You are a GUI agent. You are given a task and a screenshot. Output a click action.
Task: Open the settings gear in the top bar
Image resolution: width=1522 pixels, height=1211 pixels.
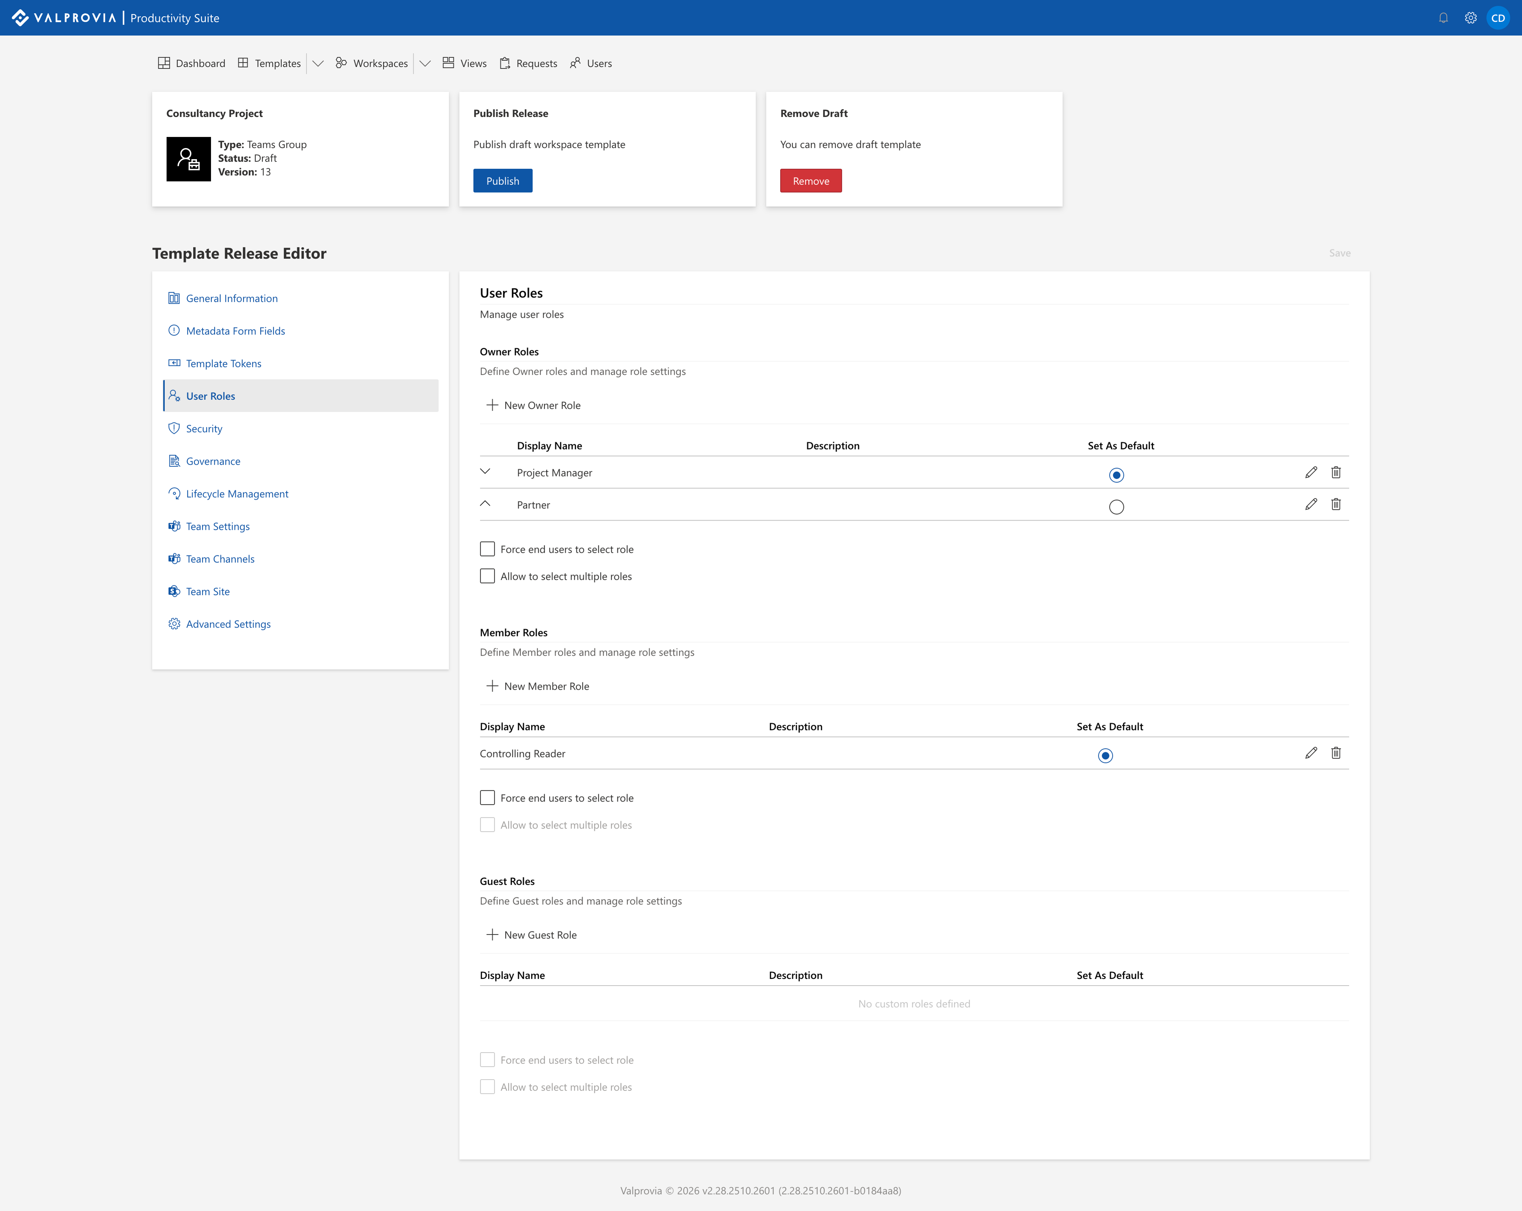point(1471,18)
